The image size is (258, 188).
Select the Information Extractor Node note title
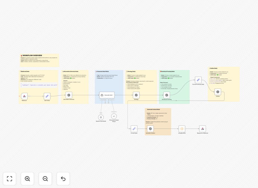pyautogui.click(x=71, y=71)
